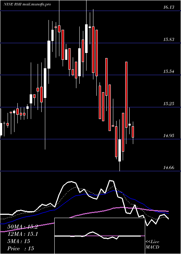Select the 16.13 price axis label
Image resolution: width=181 pixels, height=254 pixels.
coord(169,7)
